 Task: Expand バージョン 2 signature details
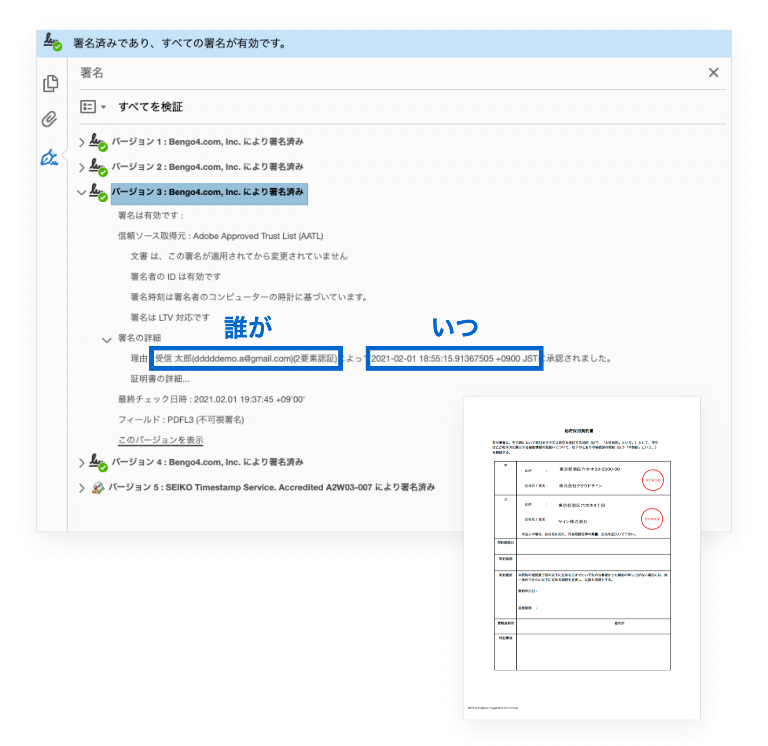tap(82, 167)
